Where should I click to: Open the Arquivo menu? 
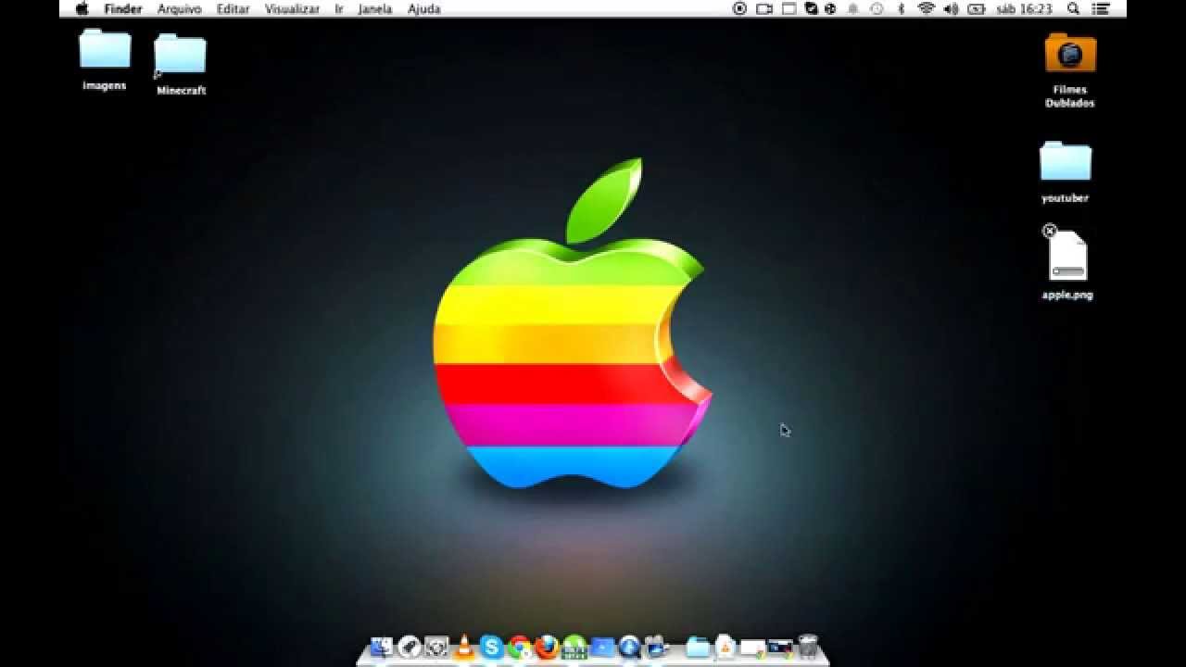[179, 8]
